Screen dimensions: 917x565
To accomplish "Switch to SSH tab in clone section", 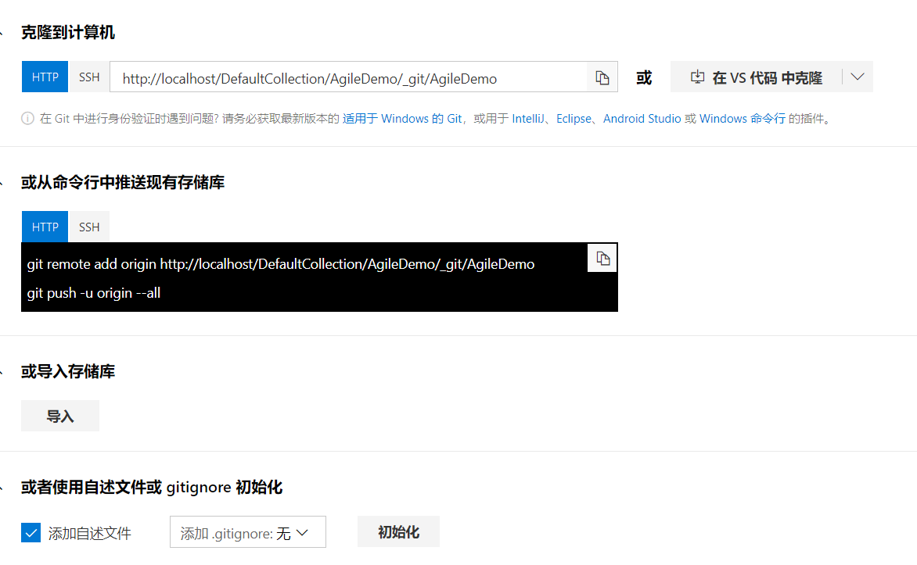I will 88,77.
